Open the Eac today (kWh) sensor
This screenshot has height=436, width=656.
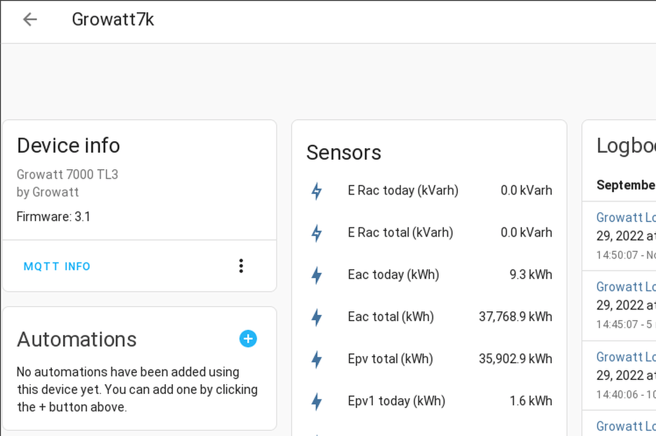point(429,275)
